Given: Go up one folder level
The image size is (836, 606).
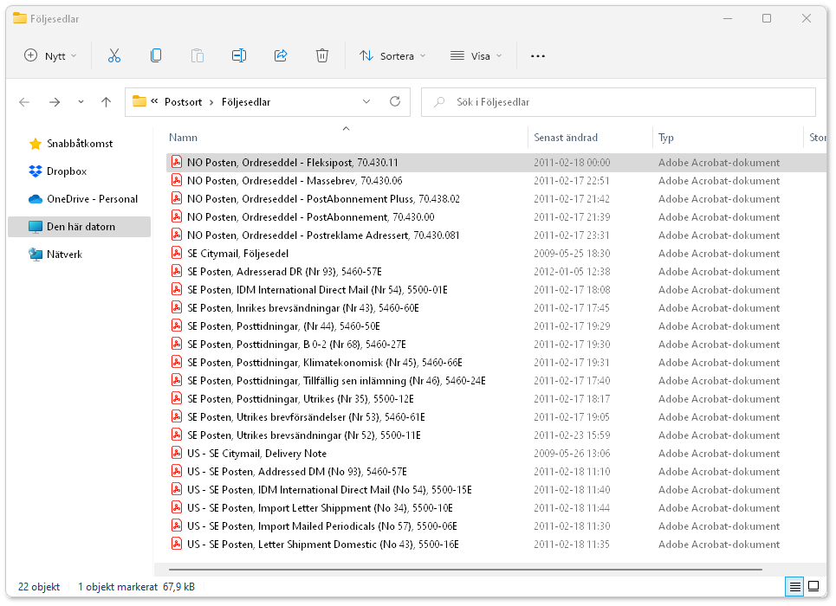Looking at the screenshot, I should coord(106,102).
